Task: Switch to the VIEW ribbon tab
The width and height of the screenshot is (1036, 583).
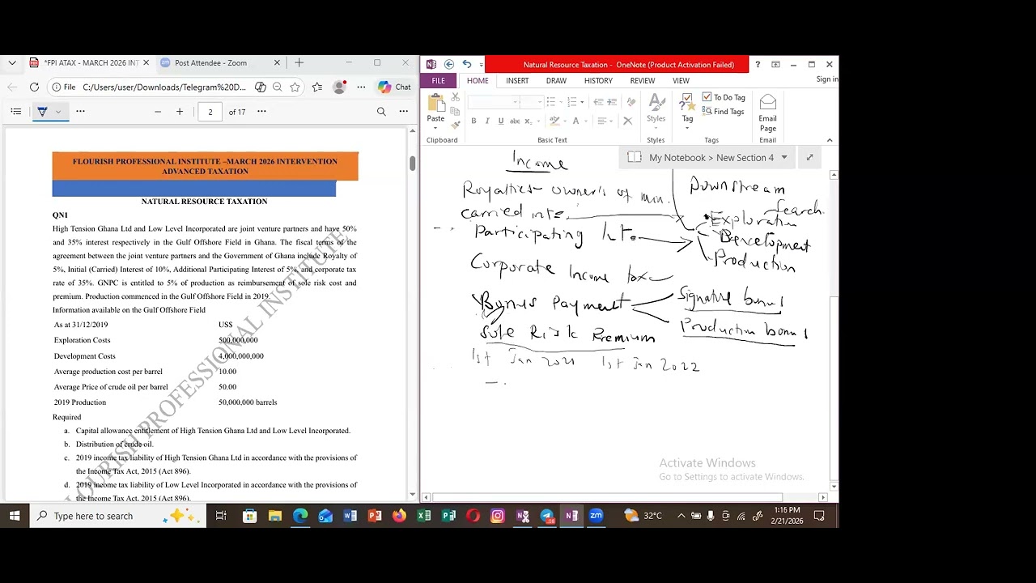Action: coord(681,81)
